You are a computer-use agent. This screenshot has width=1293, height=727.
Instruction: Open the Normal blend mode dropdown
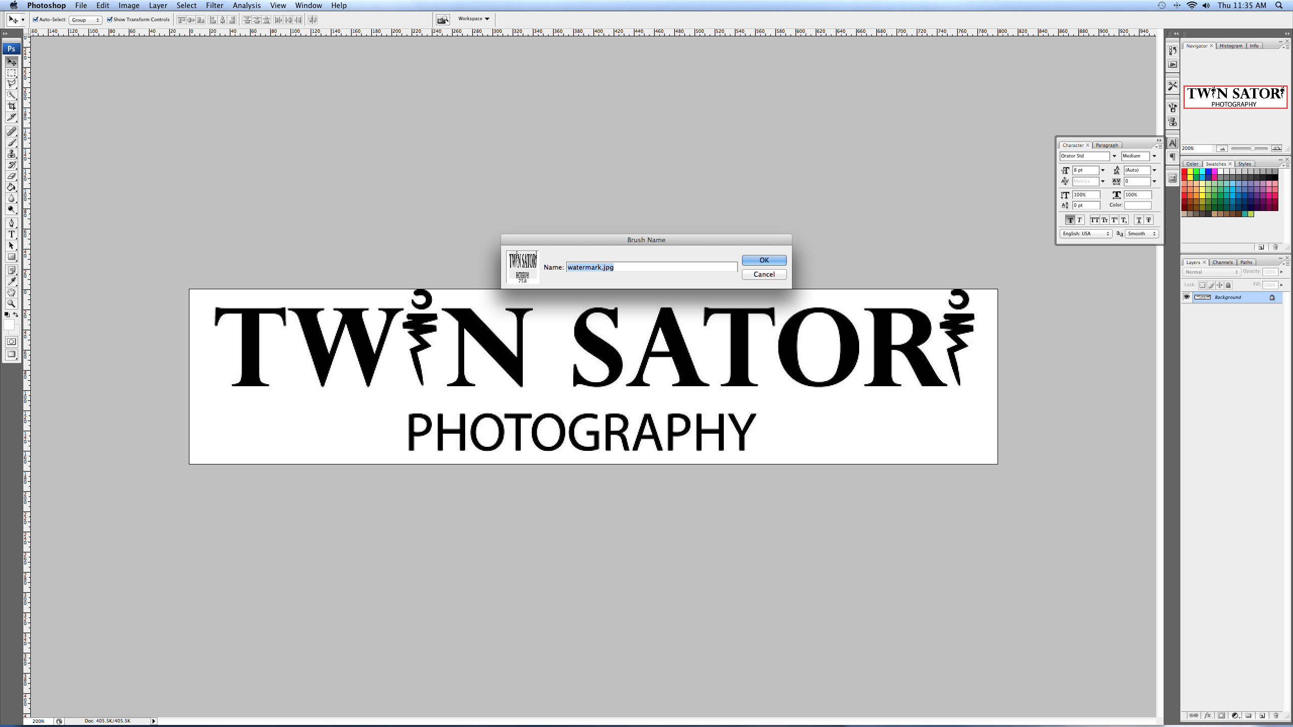pyautogui.click(x=1211, y=272)
